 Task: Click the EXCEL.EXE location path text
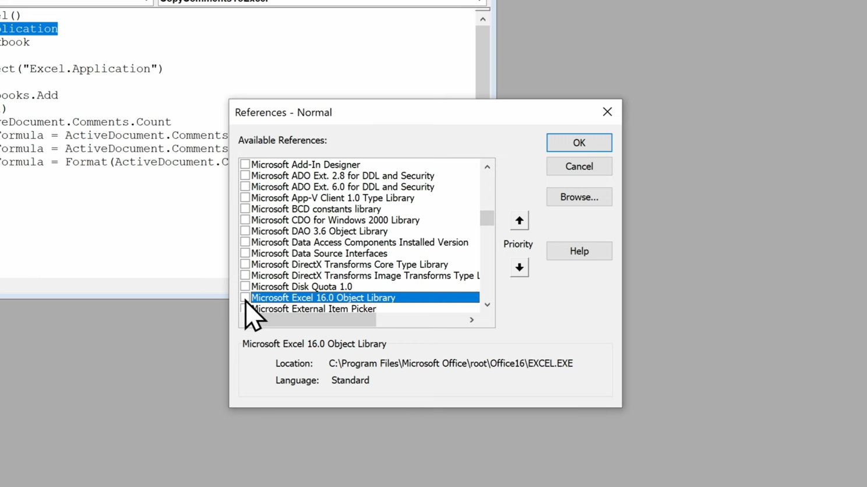[450, 364]
